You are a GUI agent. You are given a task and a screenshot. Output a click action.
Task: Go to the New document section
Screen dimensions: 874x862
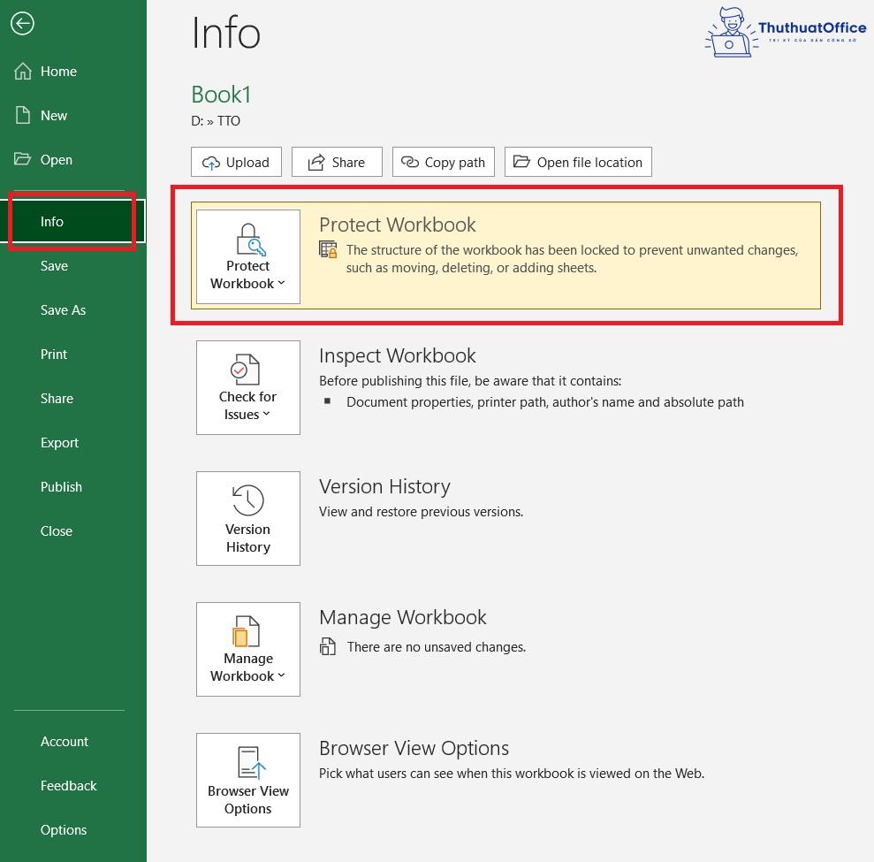(x=54, y=115)
